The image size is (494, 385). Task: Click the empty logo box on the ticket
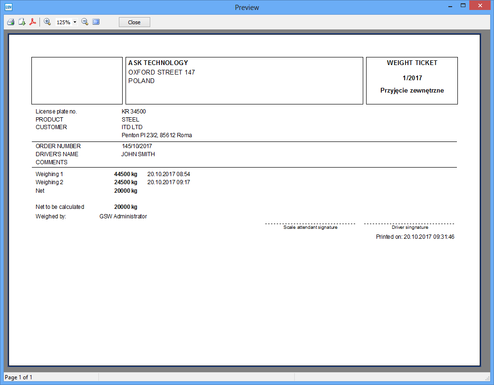77,80
